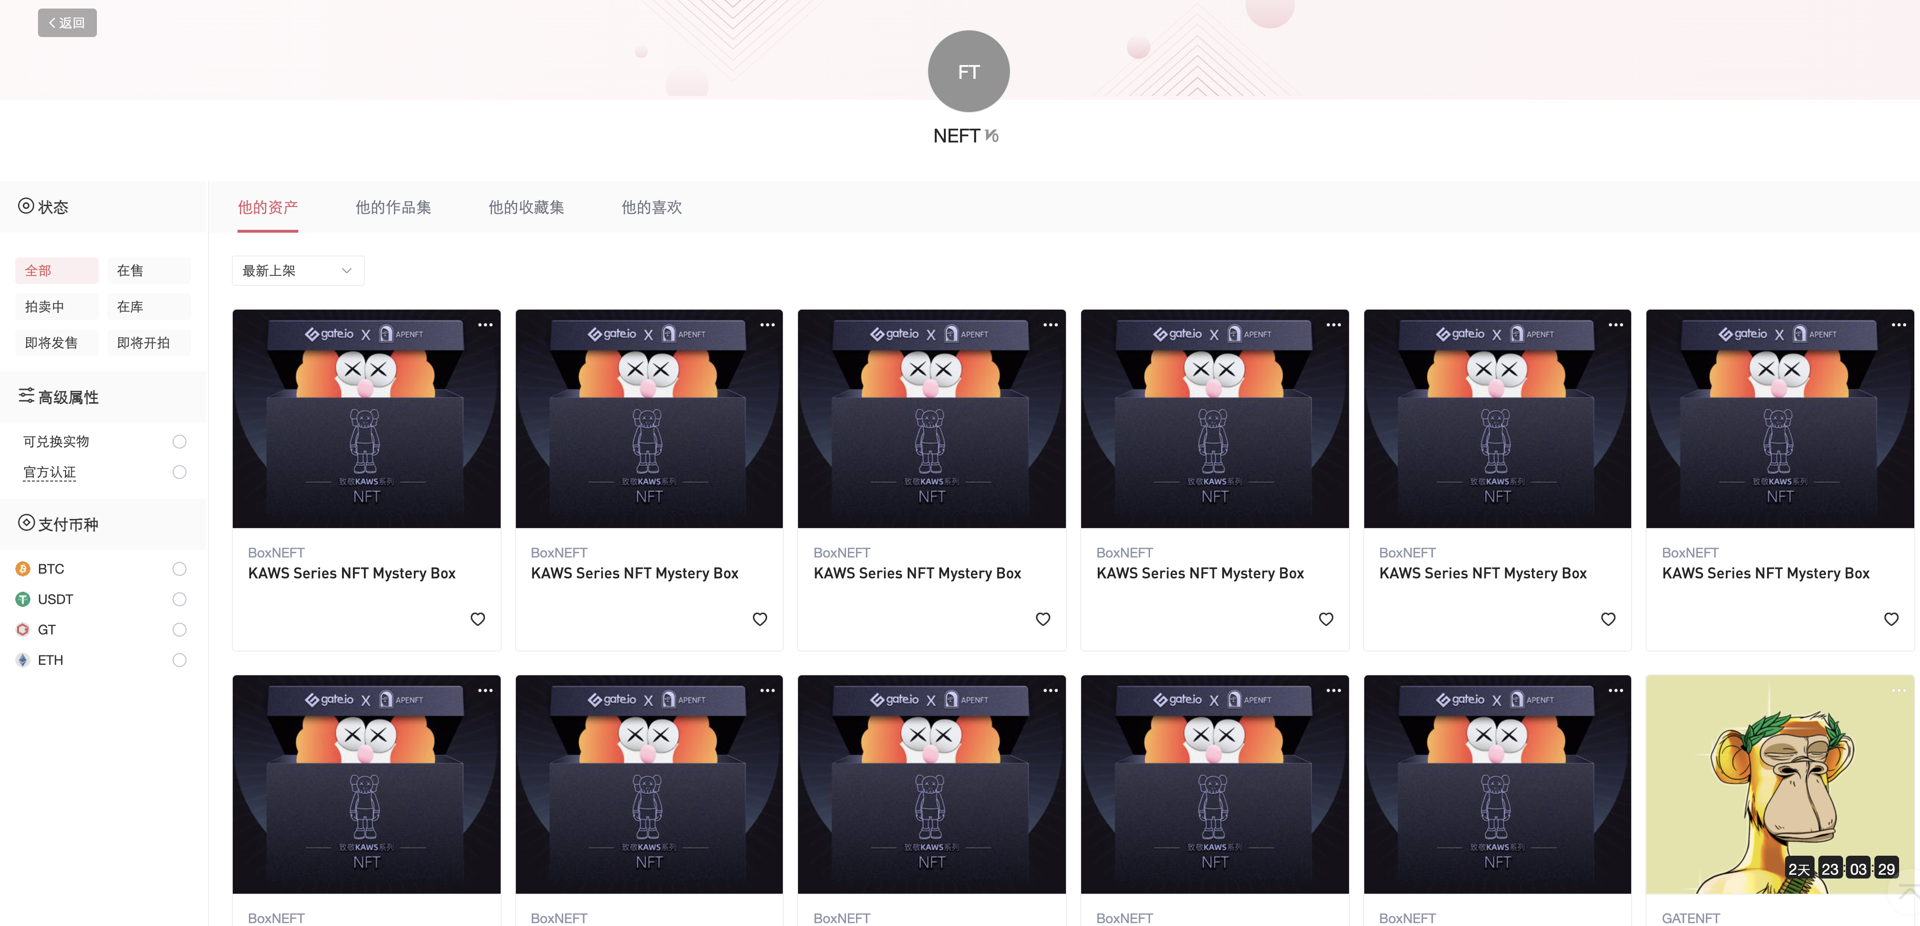This screenshot has width=1920, height=926.
Task: Open the third KAWS box thumbnail in row two
Action: (931, 784)
